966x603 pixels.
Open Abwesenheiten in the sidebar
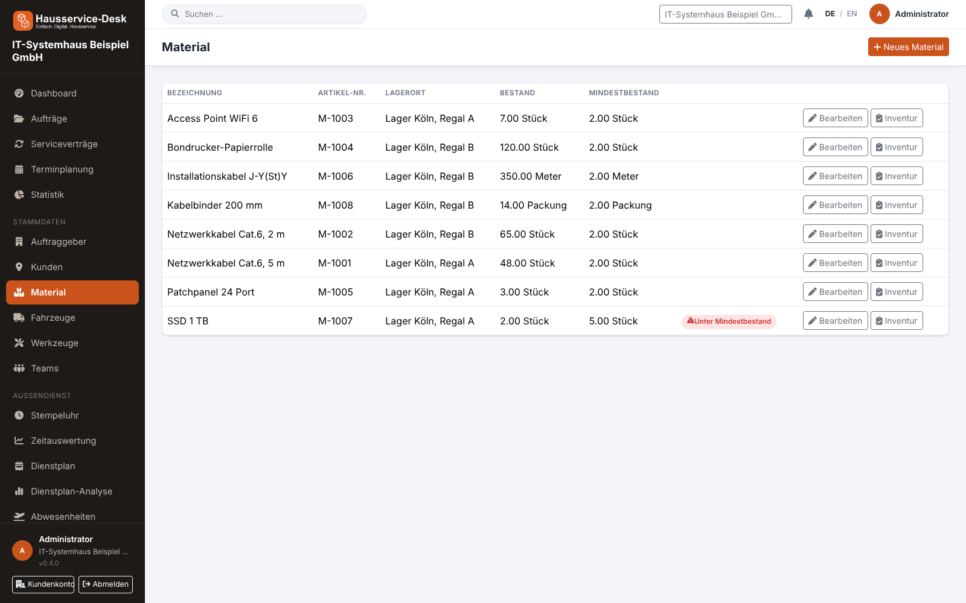click(72, 517)
